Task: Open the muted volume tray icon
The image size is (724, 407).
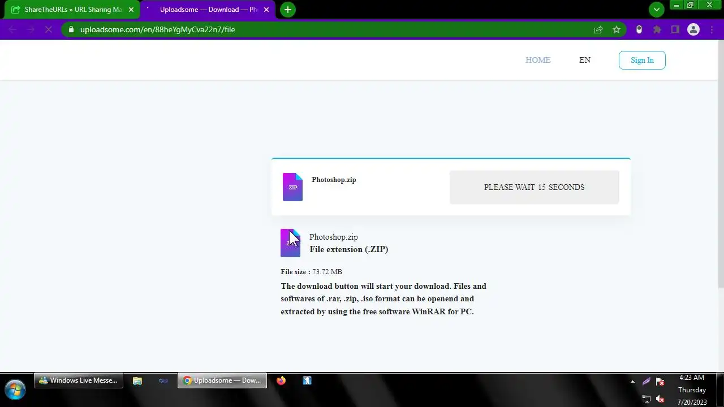Action: point(660,399)
